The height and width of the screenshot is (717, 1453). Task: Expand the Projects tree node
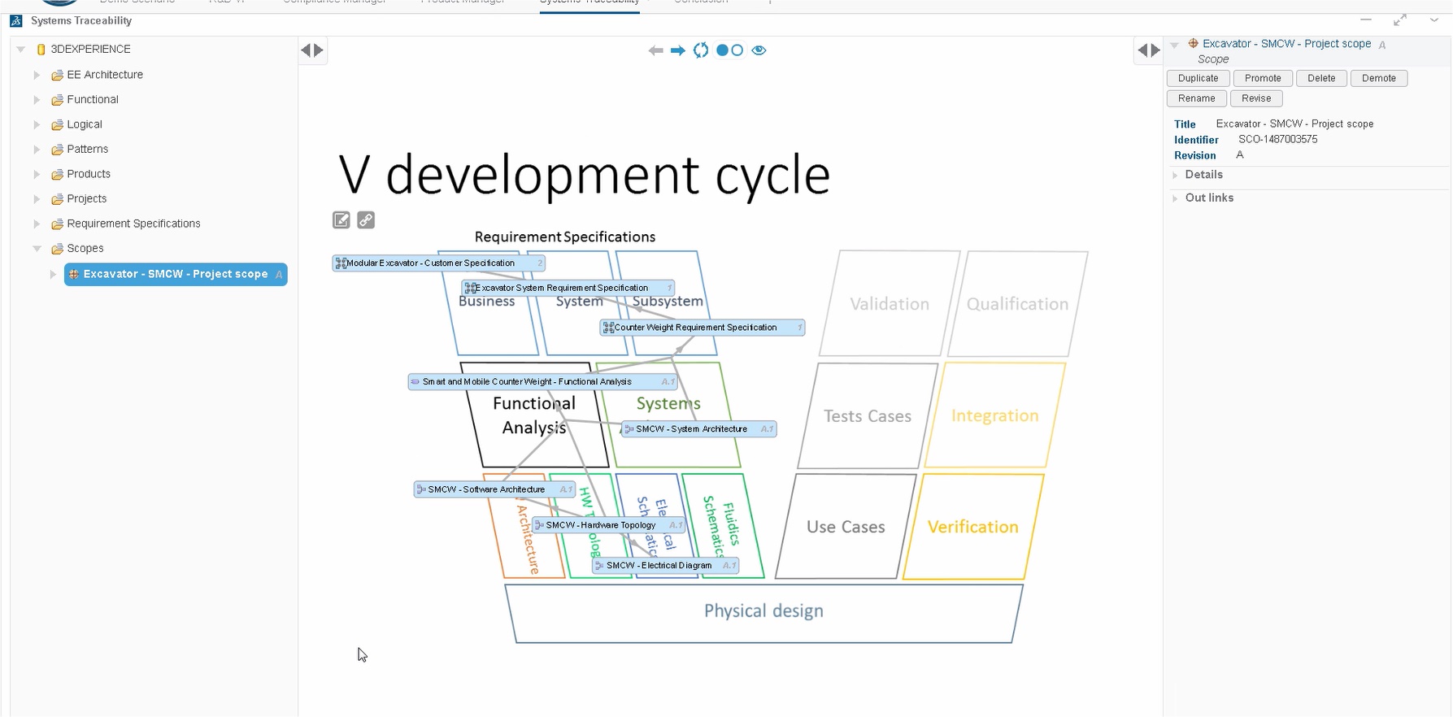point(37,199)
